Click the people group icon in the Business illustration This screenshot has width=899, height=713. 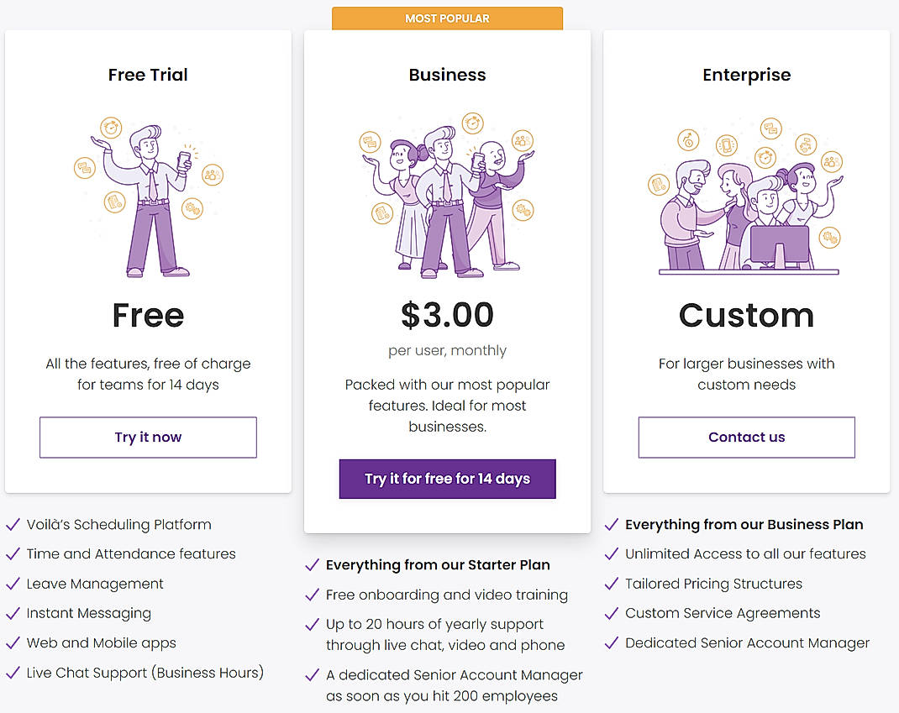coord(523,141)
